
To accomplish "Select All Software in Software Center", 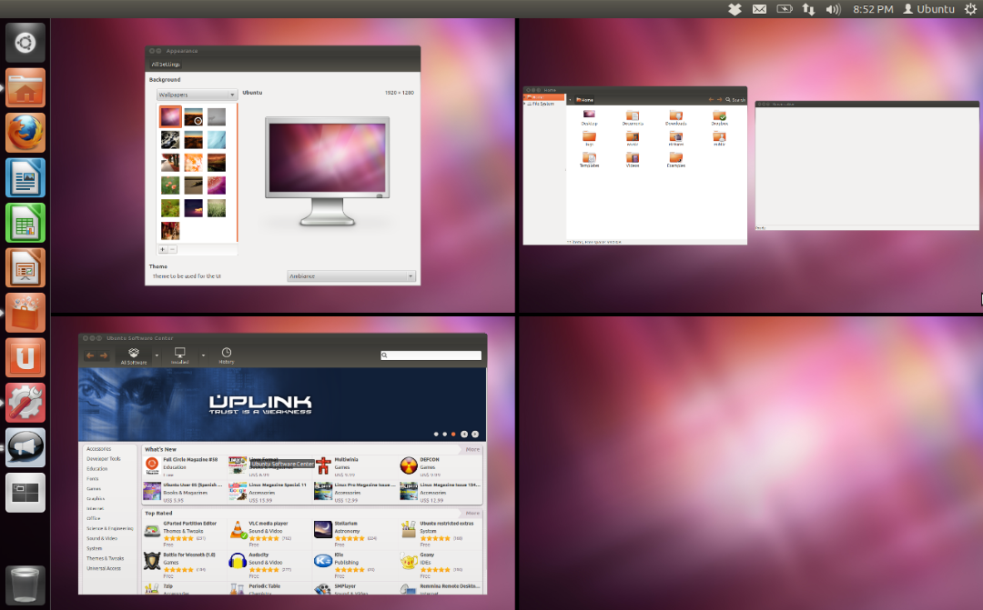I will click(134, 355).
